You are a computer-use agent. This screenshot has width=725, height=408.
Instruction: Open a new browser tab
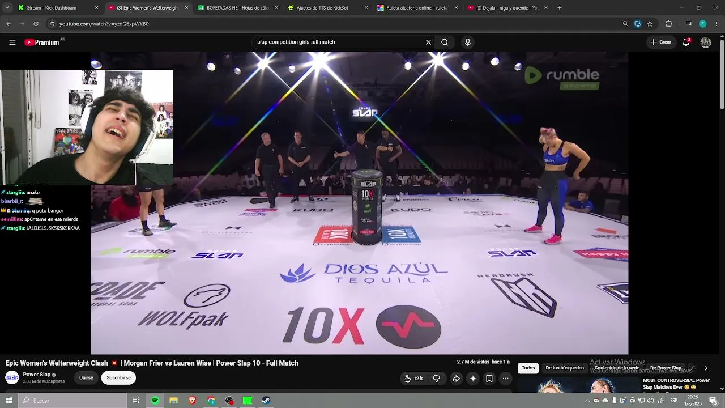pyautogui.click(x=560, y=8)
